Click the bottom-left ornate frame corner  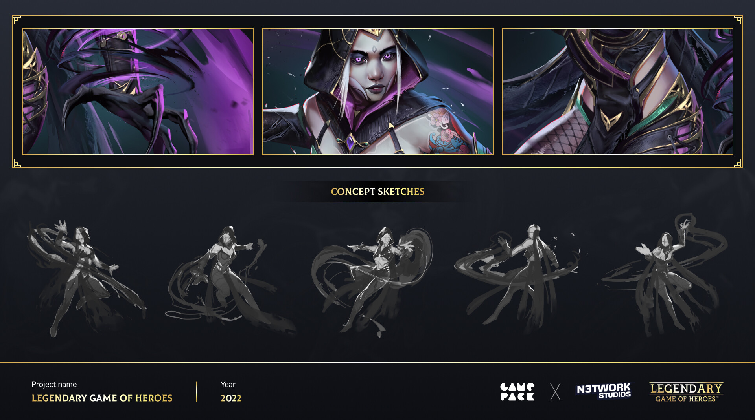pyautogui.click(x=16, y=163)
